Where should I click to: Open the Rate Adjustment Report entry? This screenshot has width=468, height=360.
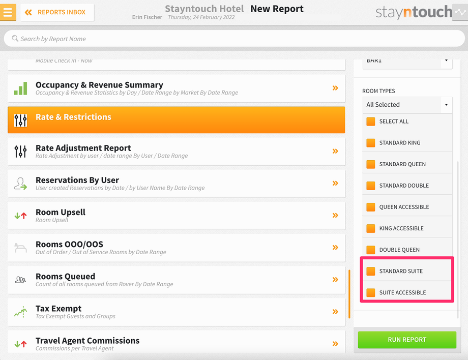[177, 152]
